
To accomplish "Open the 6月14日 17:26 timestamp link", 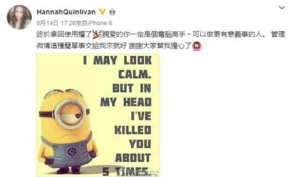I will click(x=56, y=23).
